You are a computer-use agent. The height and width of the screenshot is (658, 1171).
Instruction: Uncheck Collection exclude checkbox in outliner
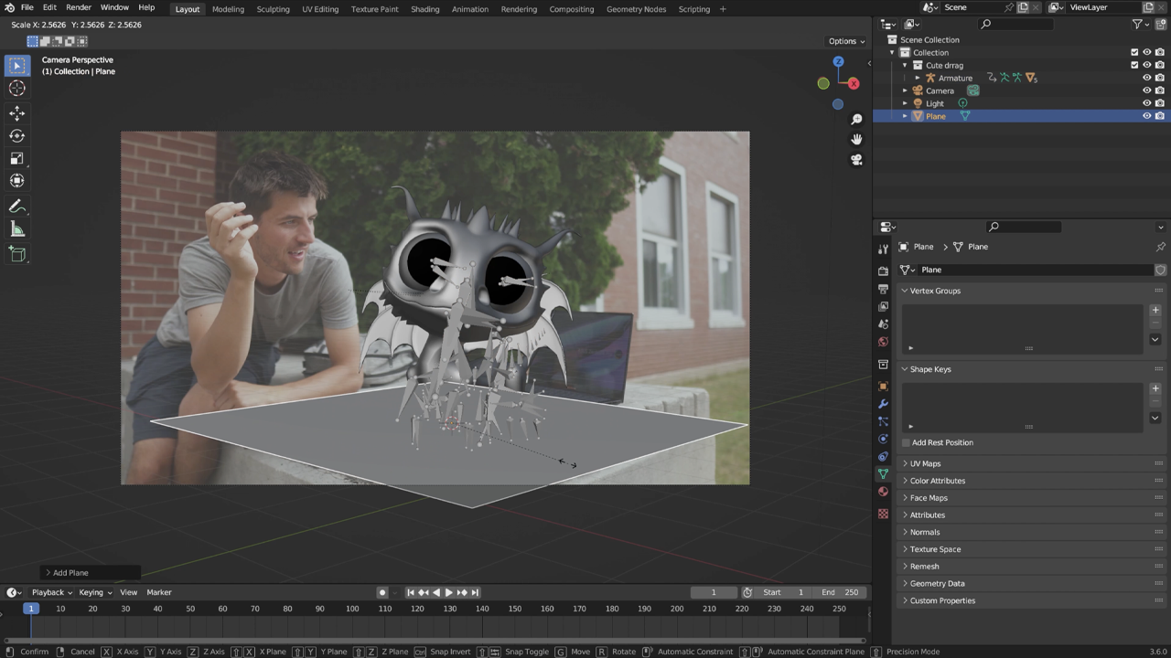1134,52
